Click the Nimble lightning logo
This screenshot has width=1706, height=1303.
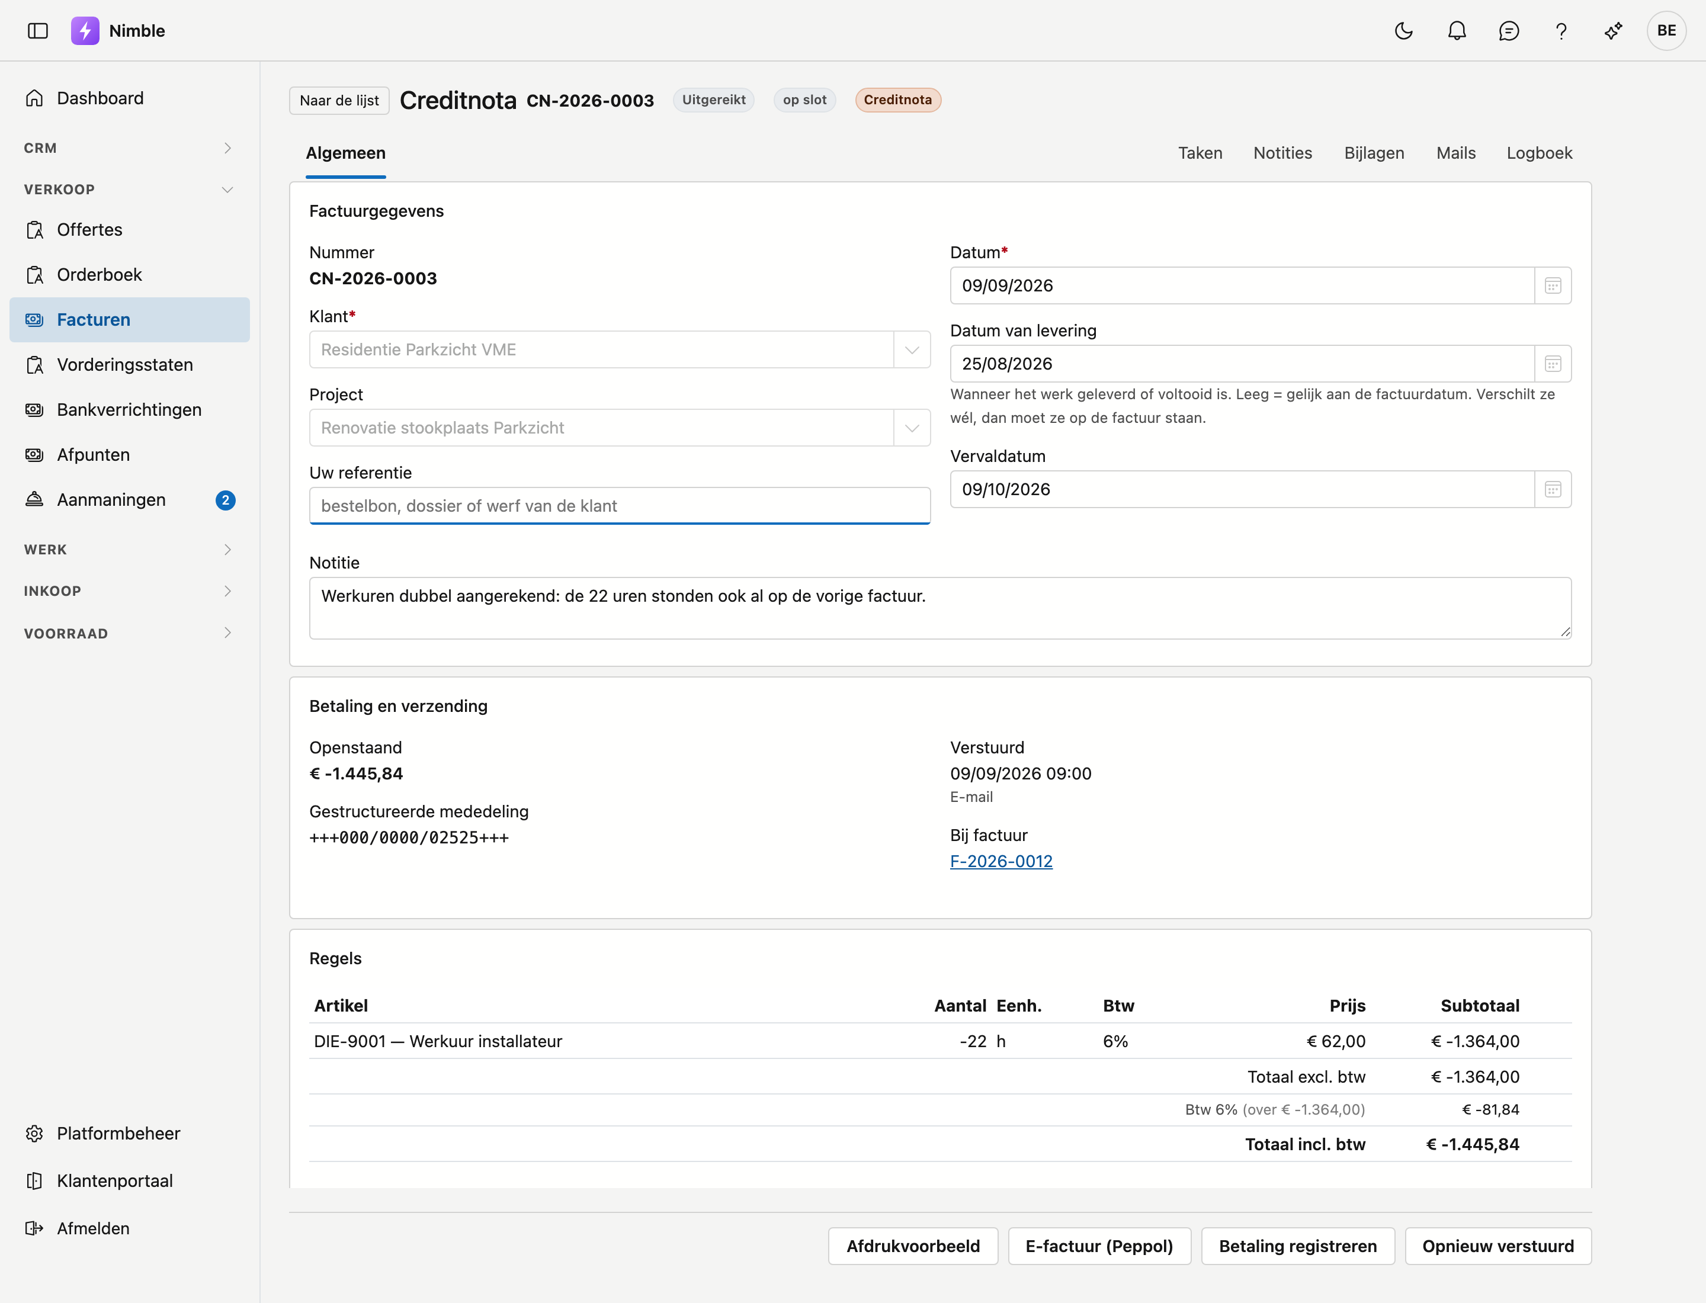coord(85,30)
